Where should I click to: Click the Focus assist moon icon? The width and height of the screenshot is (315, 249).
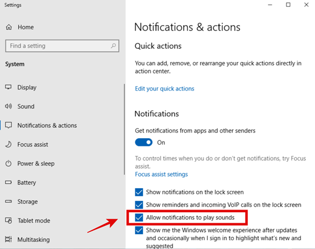[x=8, y=144]
